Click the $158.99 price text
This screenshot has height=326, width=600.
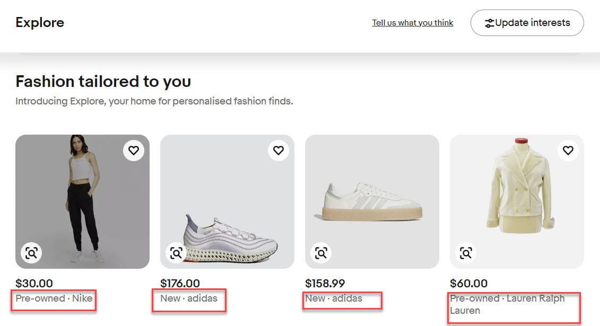(326, 284)
